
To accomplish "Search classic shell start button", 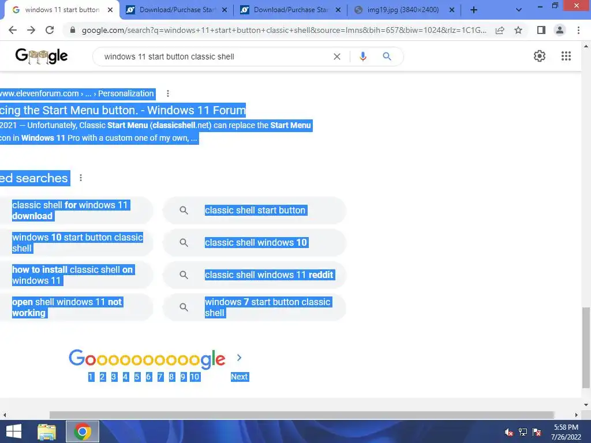I will click(x=256, y=210).
